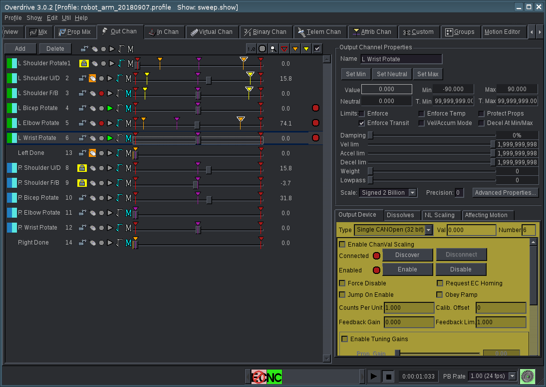Open the Util menu
The height and width of the screenshot is (387, 546).
click(x=66, y=18)
